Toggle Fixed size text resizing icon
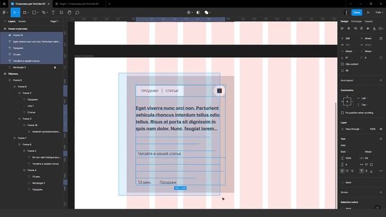 [x=372, y=165]
